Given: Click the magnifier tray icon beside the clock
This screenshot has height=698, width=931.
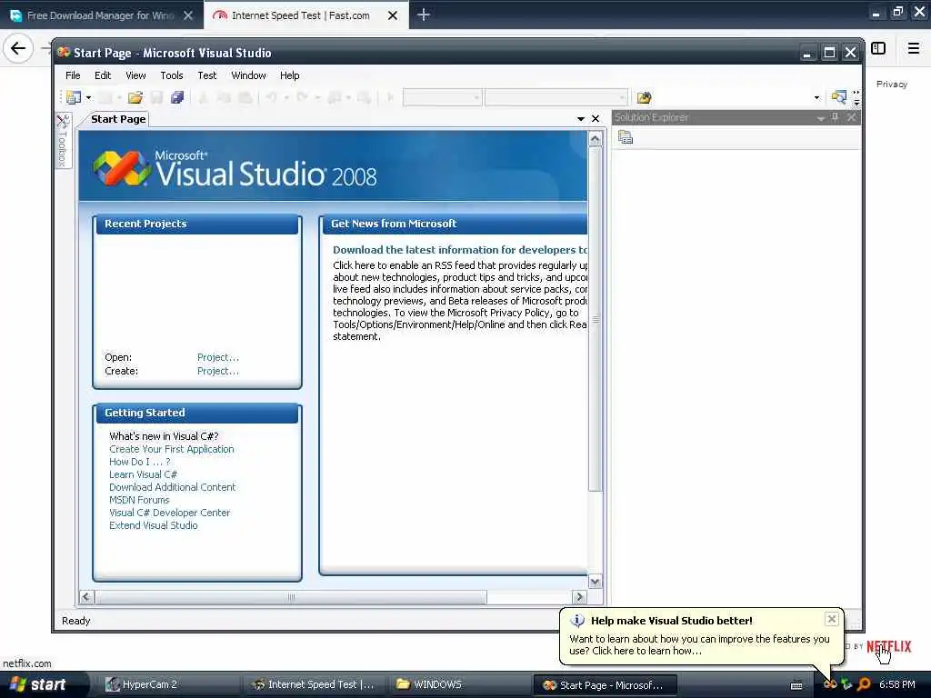Looking at the screenshot, I should click(x=864, y=684).
